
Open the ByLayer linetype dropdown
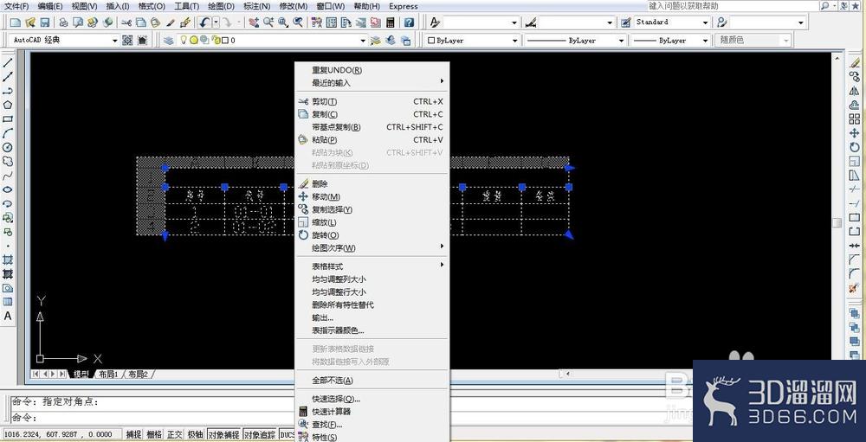[621, 41]
